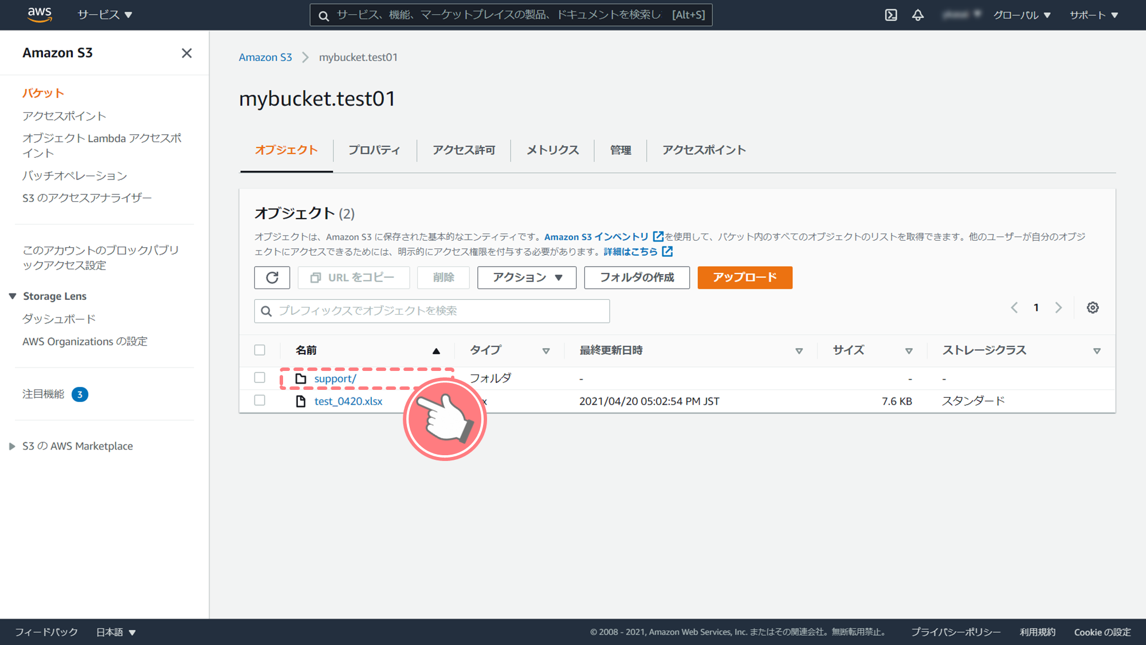Open the 日本語 language selector

pos(116,632)
